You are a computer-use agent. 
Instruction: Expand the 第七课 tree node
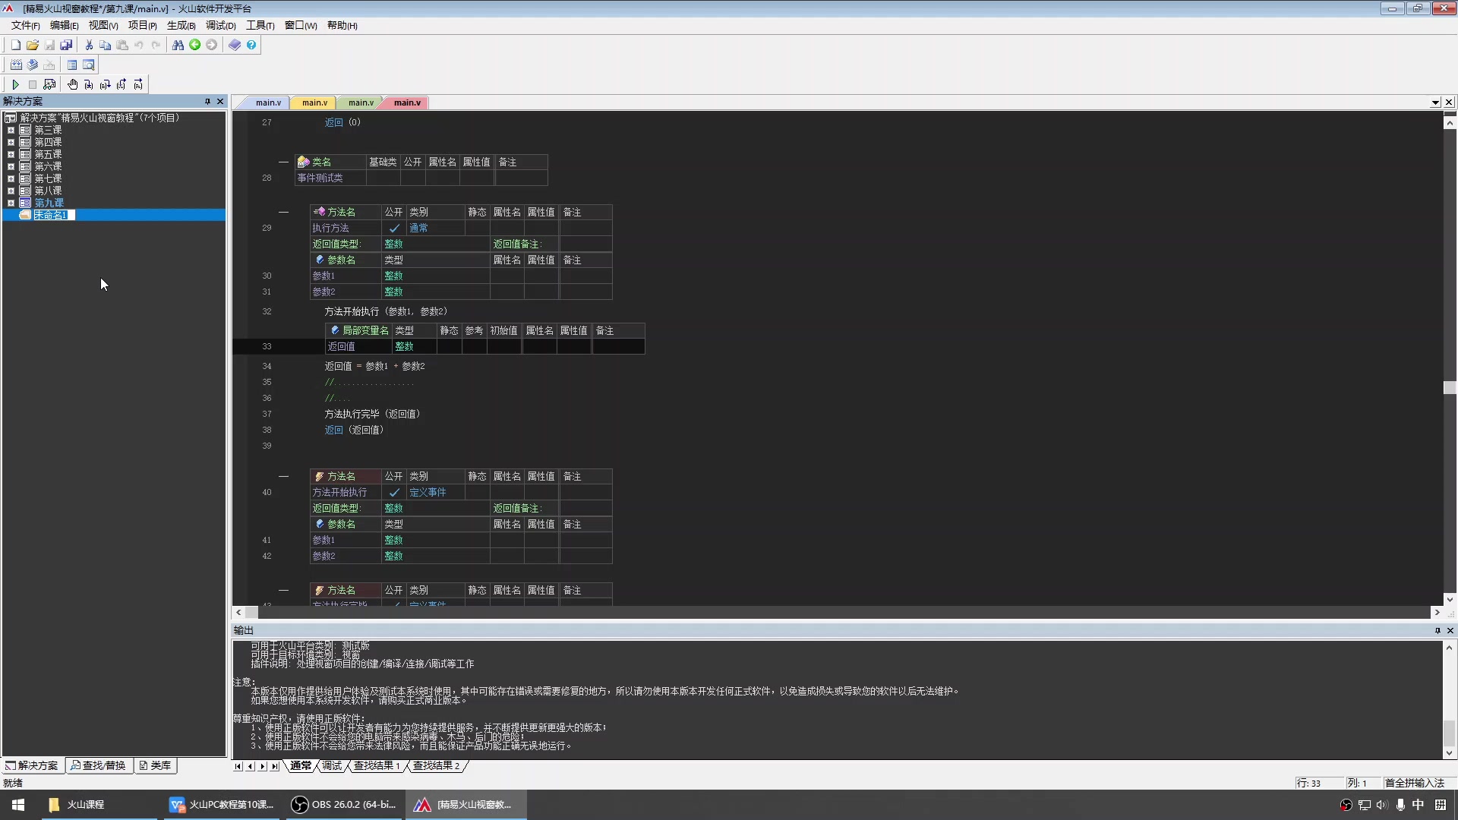11,178
